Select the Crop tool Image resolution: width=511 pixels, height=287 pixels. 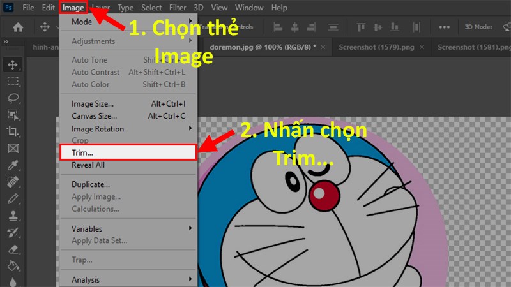[13, 131]
